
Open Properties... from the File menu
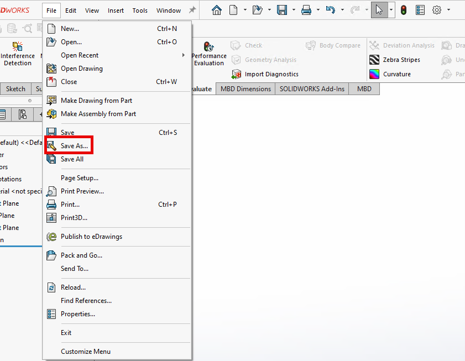(x=117, y=314)
